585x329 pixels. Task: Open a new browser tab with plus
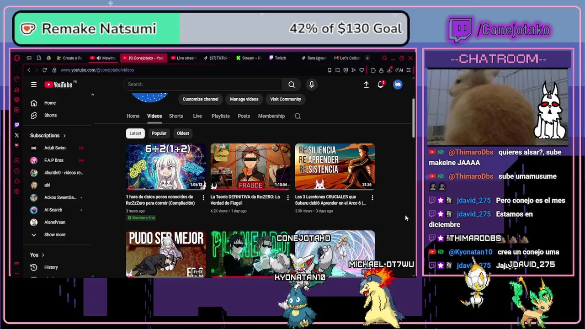coord(367,58)
